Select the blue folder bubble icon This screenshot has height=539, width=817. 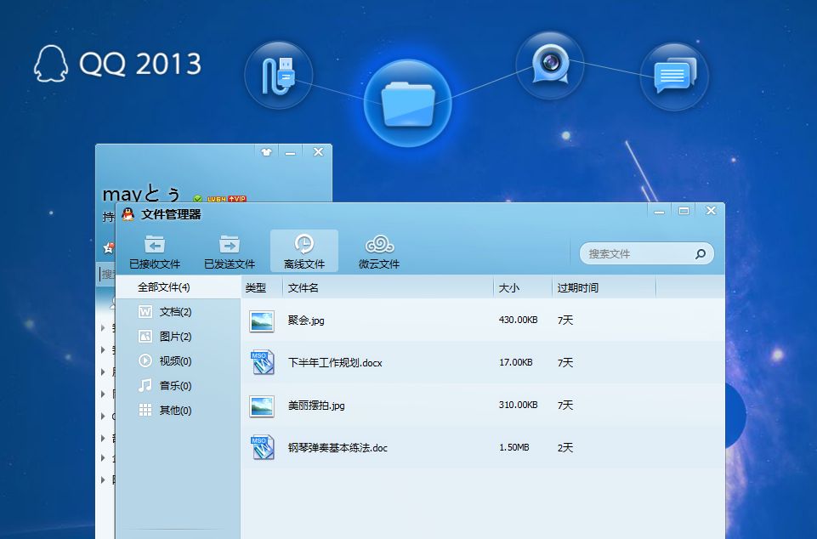click(x=407, y=103)
